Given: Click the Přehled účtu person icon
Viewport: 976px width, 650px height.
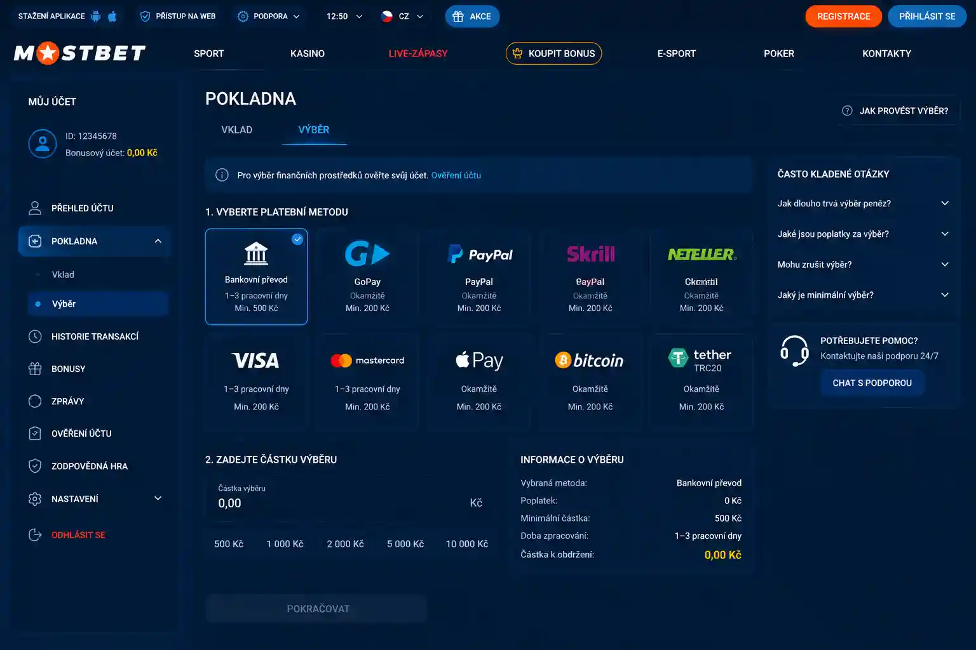Looking at the screenshot, I should pyautogui.click(x=35, y=208).
